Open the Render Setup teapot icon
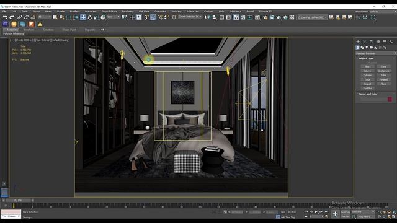 click(265, 17)
